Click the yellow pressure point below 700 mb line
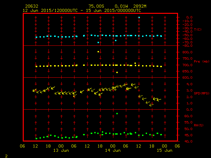 tap(117, 72)
